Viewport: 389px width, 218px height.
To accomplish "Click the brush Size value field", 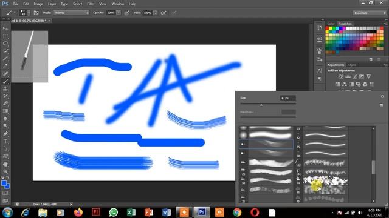I will click(x=287, y=98).
